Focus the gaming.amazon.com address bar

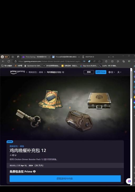(x=49, y=61)
